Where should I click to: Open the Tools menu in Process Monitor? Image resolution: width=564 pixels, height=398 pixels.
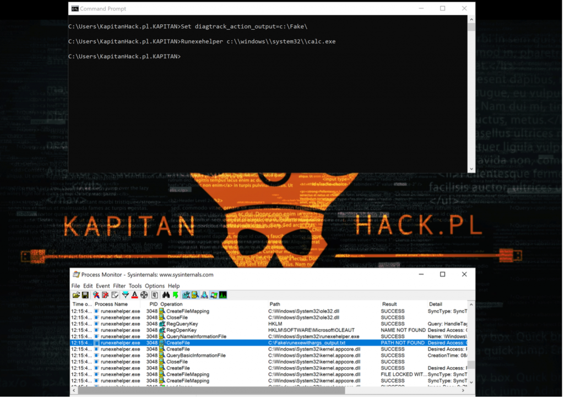[135, 286]
